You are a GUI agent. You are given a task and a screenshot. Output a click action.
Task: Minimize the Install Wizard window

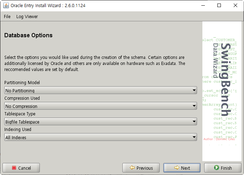coord(203,5)
